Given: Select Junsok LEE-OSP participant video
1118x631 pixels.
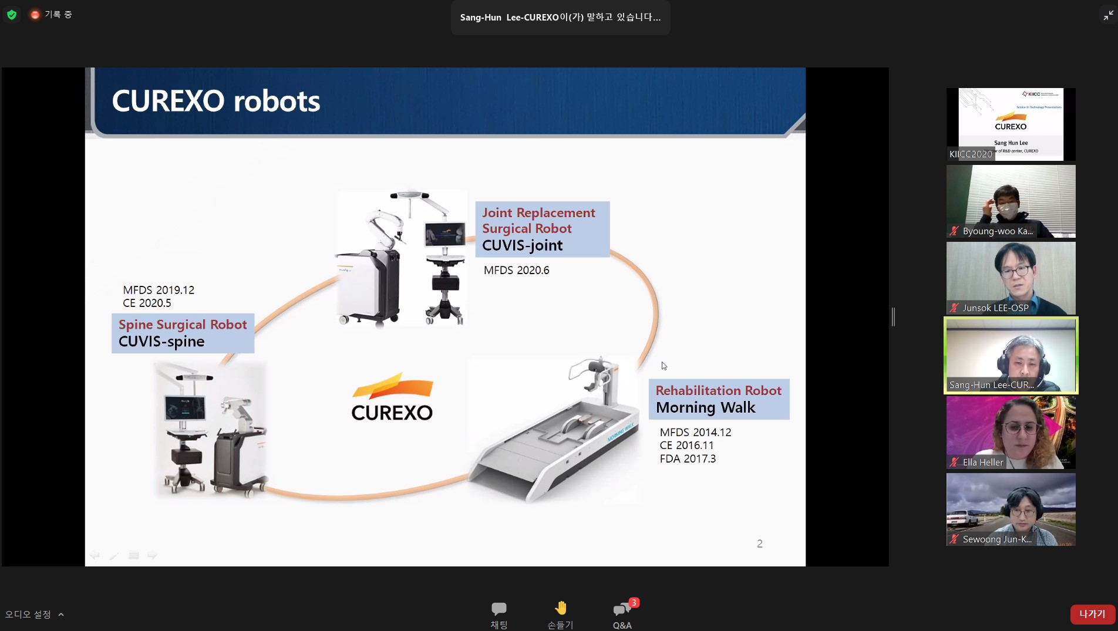Looking at the screenshot, I should (x=1011, y=278).
